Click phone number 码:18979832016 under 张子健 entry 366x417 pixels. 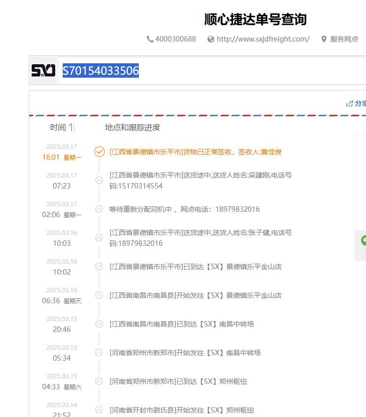[x=136, y=243]
